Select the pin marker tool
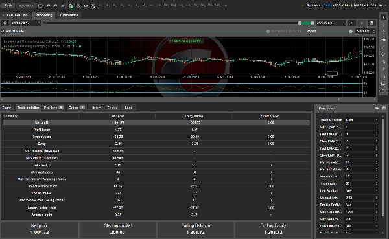Image resolution: width=389 pixels, height=239 pixels. click(383, 69)
